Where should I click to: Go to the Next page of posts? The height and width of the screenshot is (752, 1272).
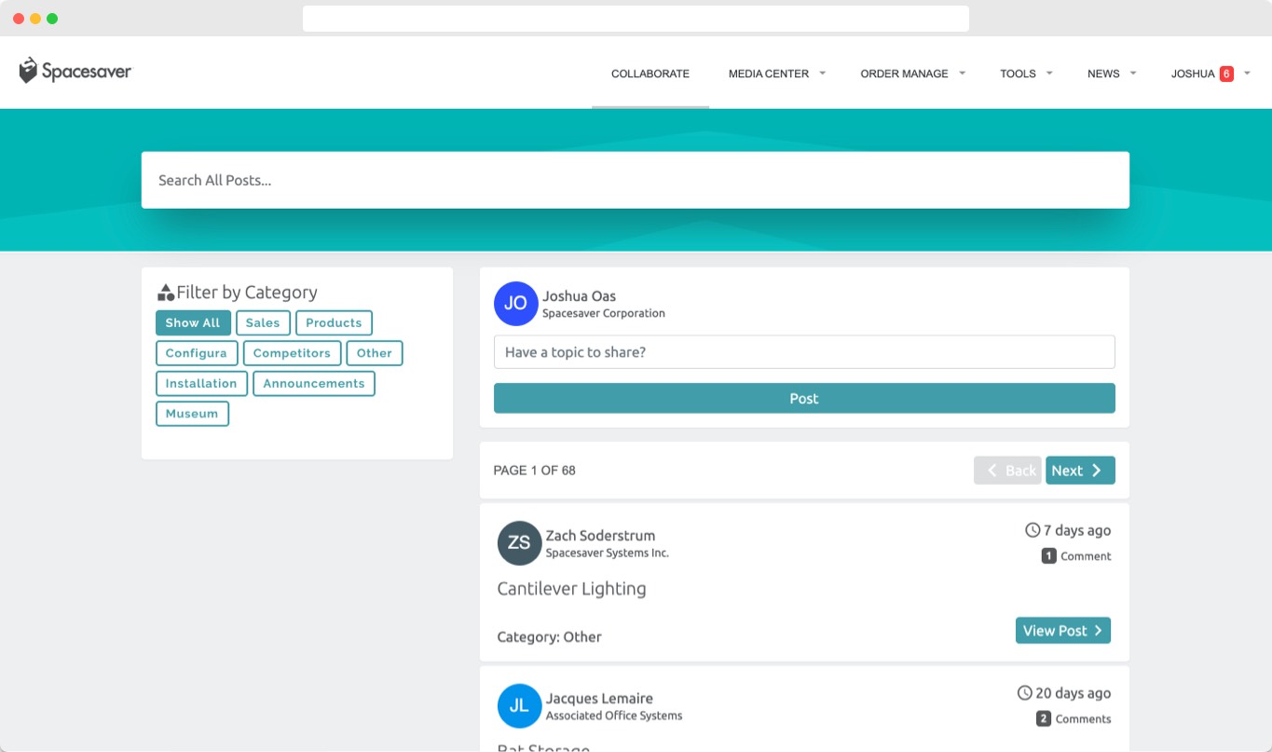pos(1080,471)
